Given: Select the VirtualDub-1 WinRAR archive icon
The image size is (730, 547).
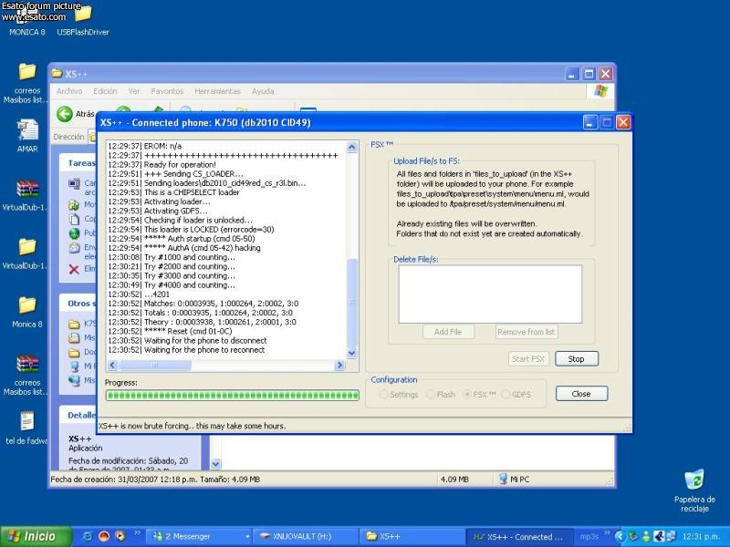Looking at the screenshot, I should coord(27,189).
